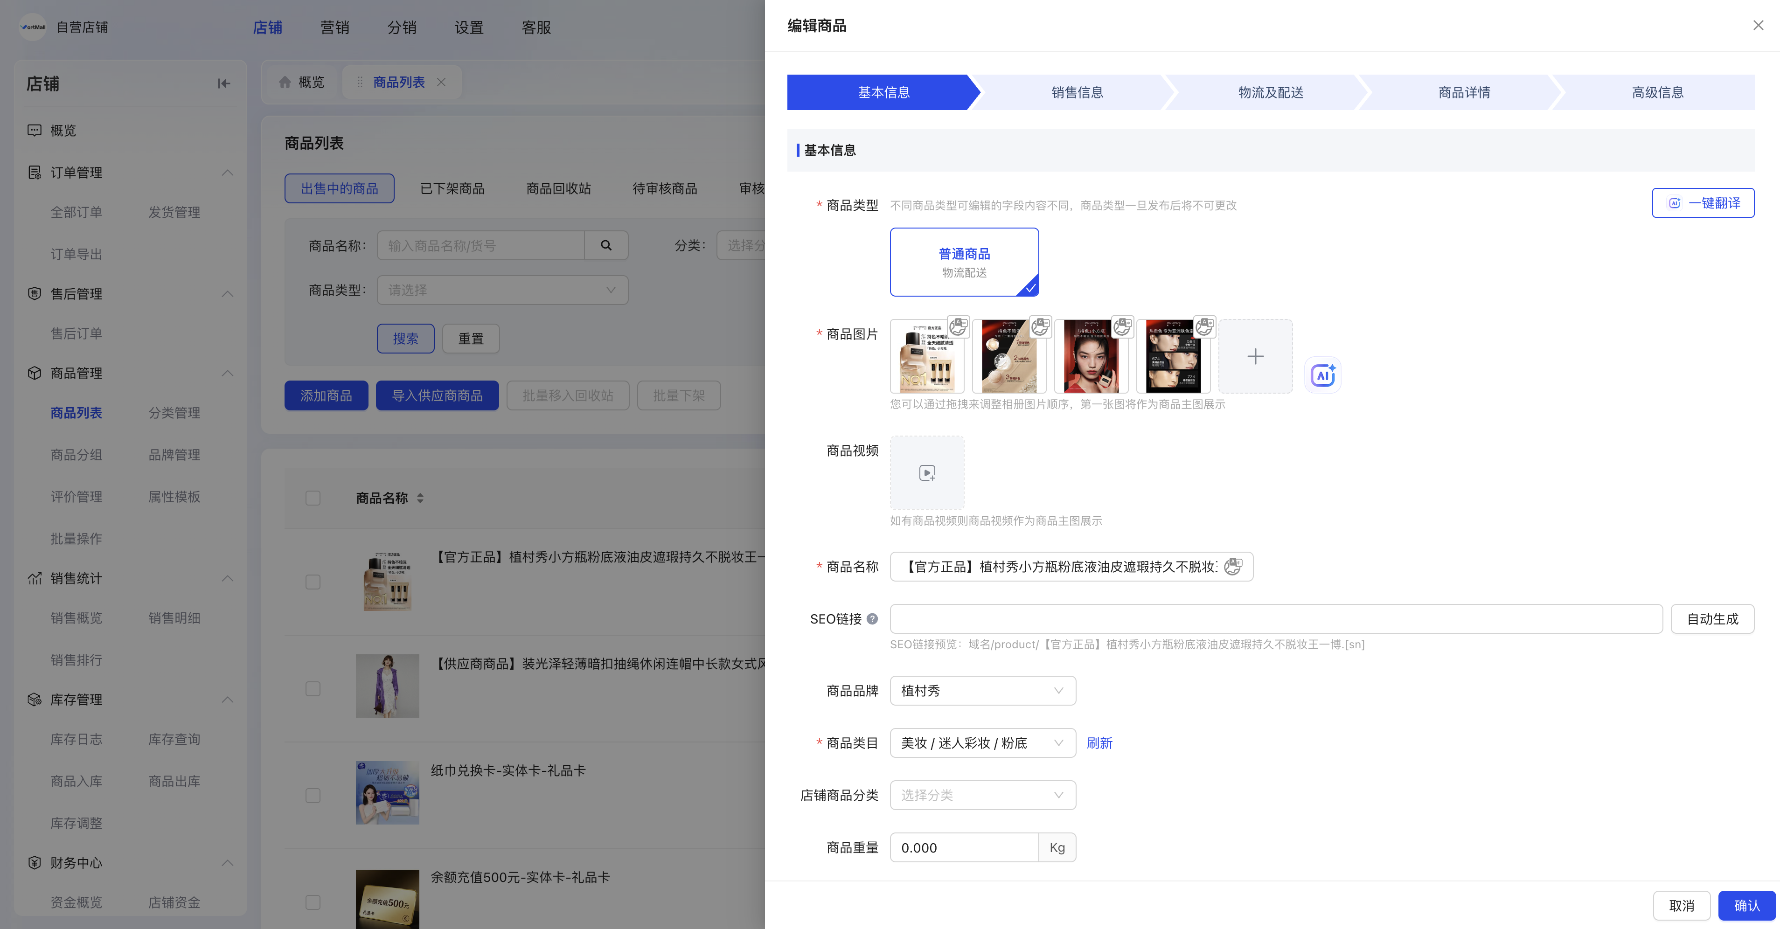Check the 植村秀小方瓶粉底液 product row checkbox
The height and width of the screenshot is (929, 1780).
(313, 582)
